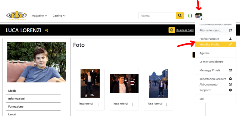Select Esci to log out

click(216, 99)
